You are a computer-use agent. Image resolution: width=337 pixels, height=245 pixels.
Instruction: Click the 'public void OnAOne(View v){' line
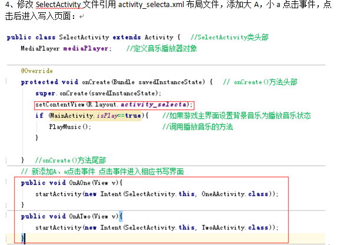tap(72, 183)
